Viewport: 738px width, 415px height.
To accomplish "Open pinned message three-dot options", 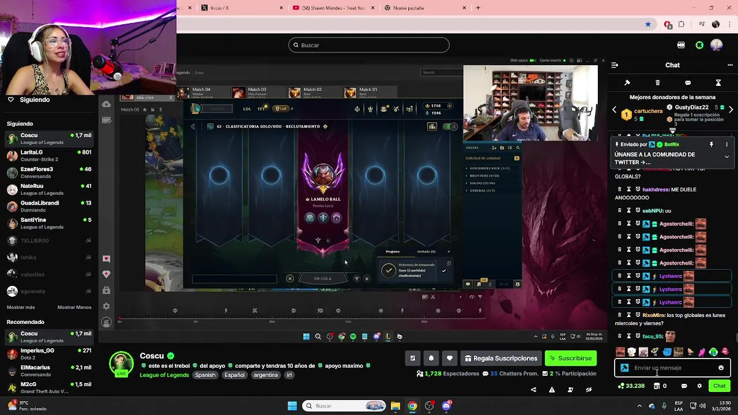I will (726, 145).
